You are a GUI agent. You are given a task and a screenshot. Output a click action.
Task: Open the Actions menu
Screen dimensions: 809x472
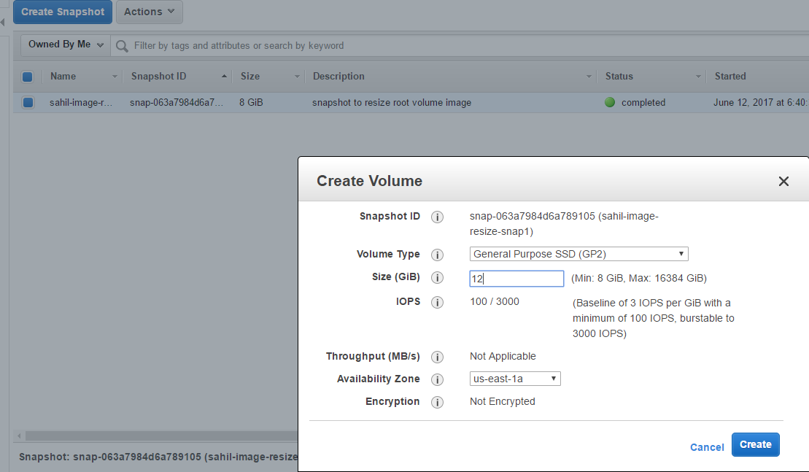click(x=149, y=12)
